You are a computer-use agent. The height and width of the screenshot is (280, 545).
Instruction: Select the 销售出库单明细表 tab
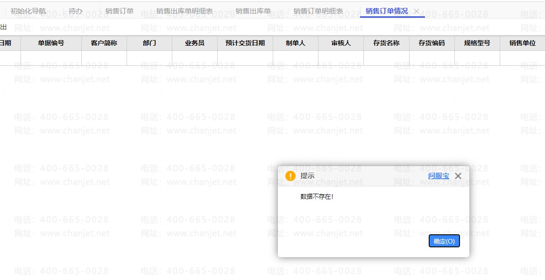pos(184,11)
